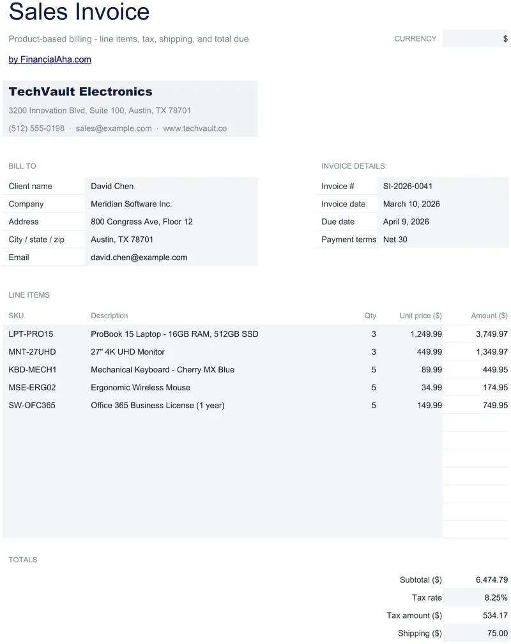511x644 pixels.
Task: Click the Shipping ($) label
Action: coord(420,633)
